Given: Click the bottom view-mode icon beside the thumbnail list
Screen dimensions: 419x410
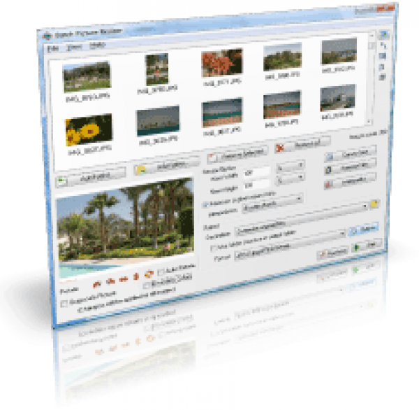Looking at the screenshot, I should click(x=383, y=78).
